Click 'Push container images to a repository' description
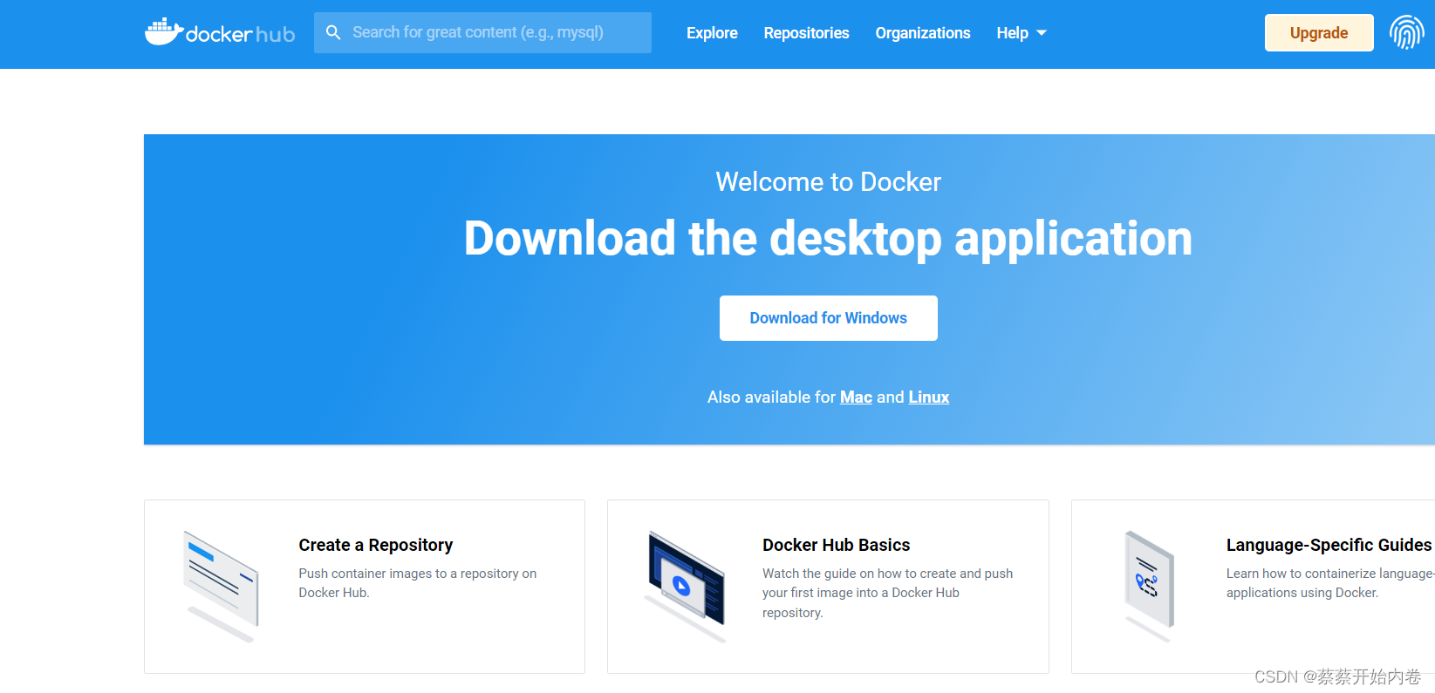The image size is (1435, 693). [418, 582]
